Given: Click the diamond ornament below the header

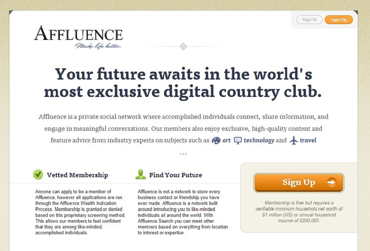Looking at the screenshot, I should [183, 46].
